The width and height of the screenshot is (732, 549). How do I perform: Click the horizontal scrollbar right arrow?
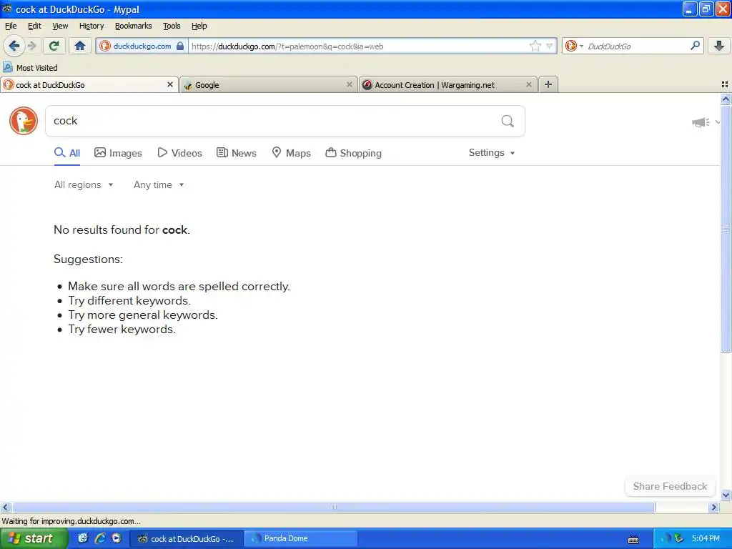[x=713, y=507]
